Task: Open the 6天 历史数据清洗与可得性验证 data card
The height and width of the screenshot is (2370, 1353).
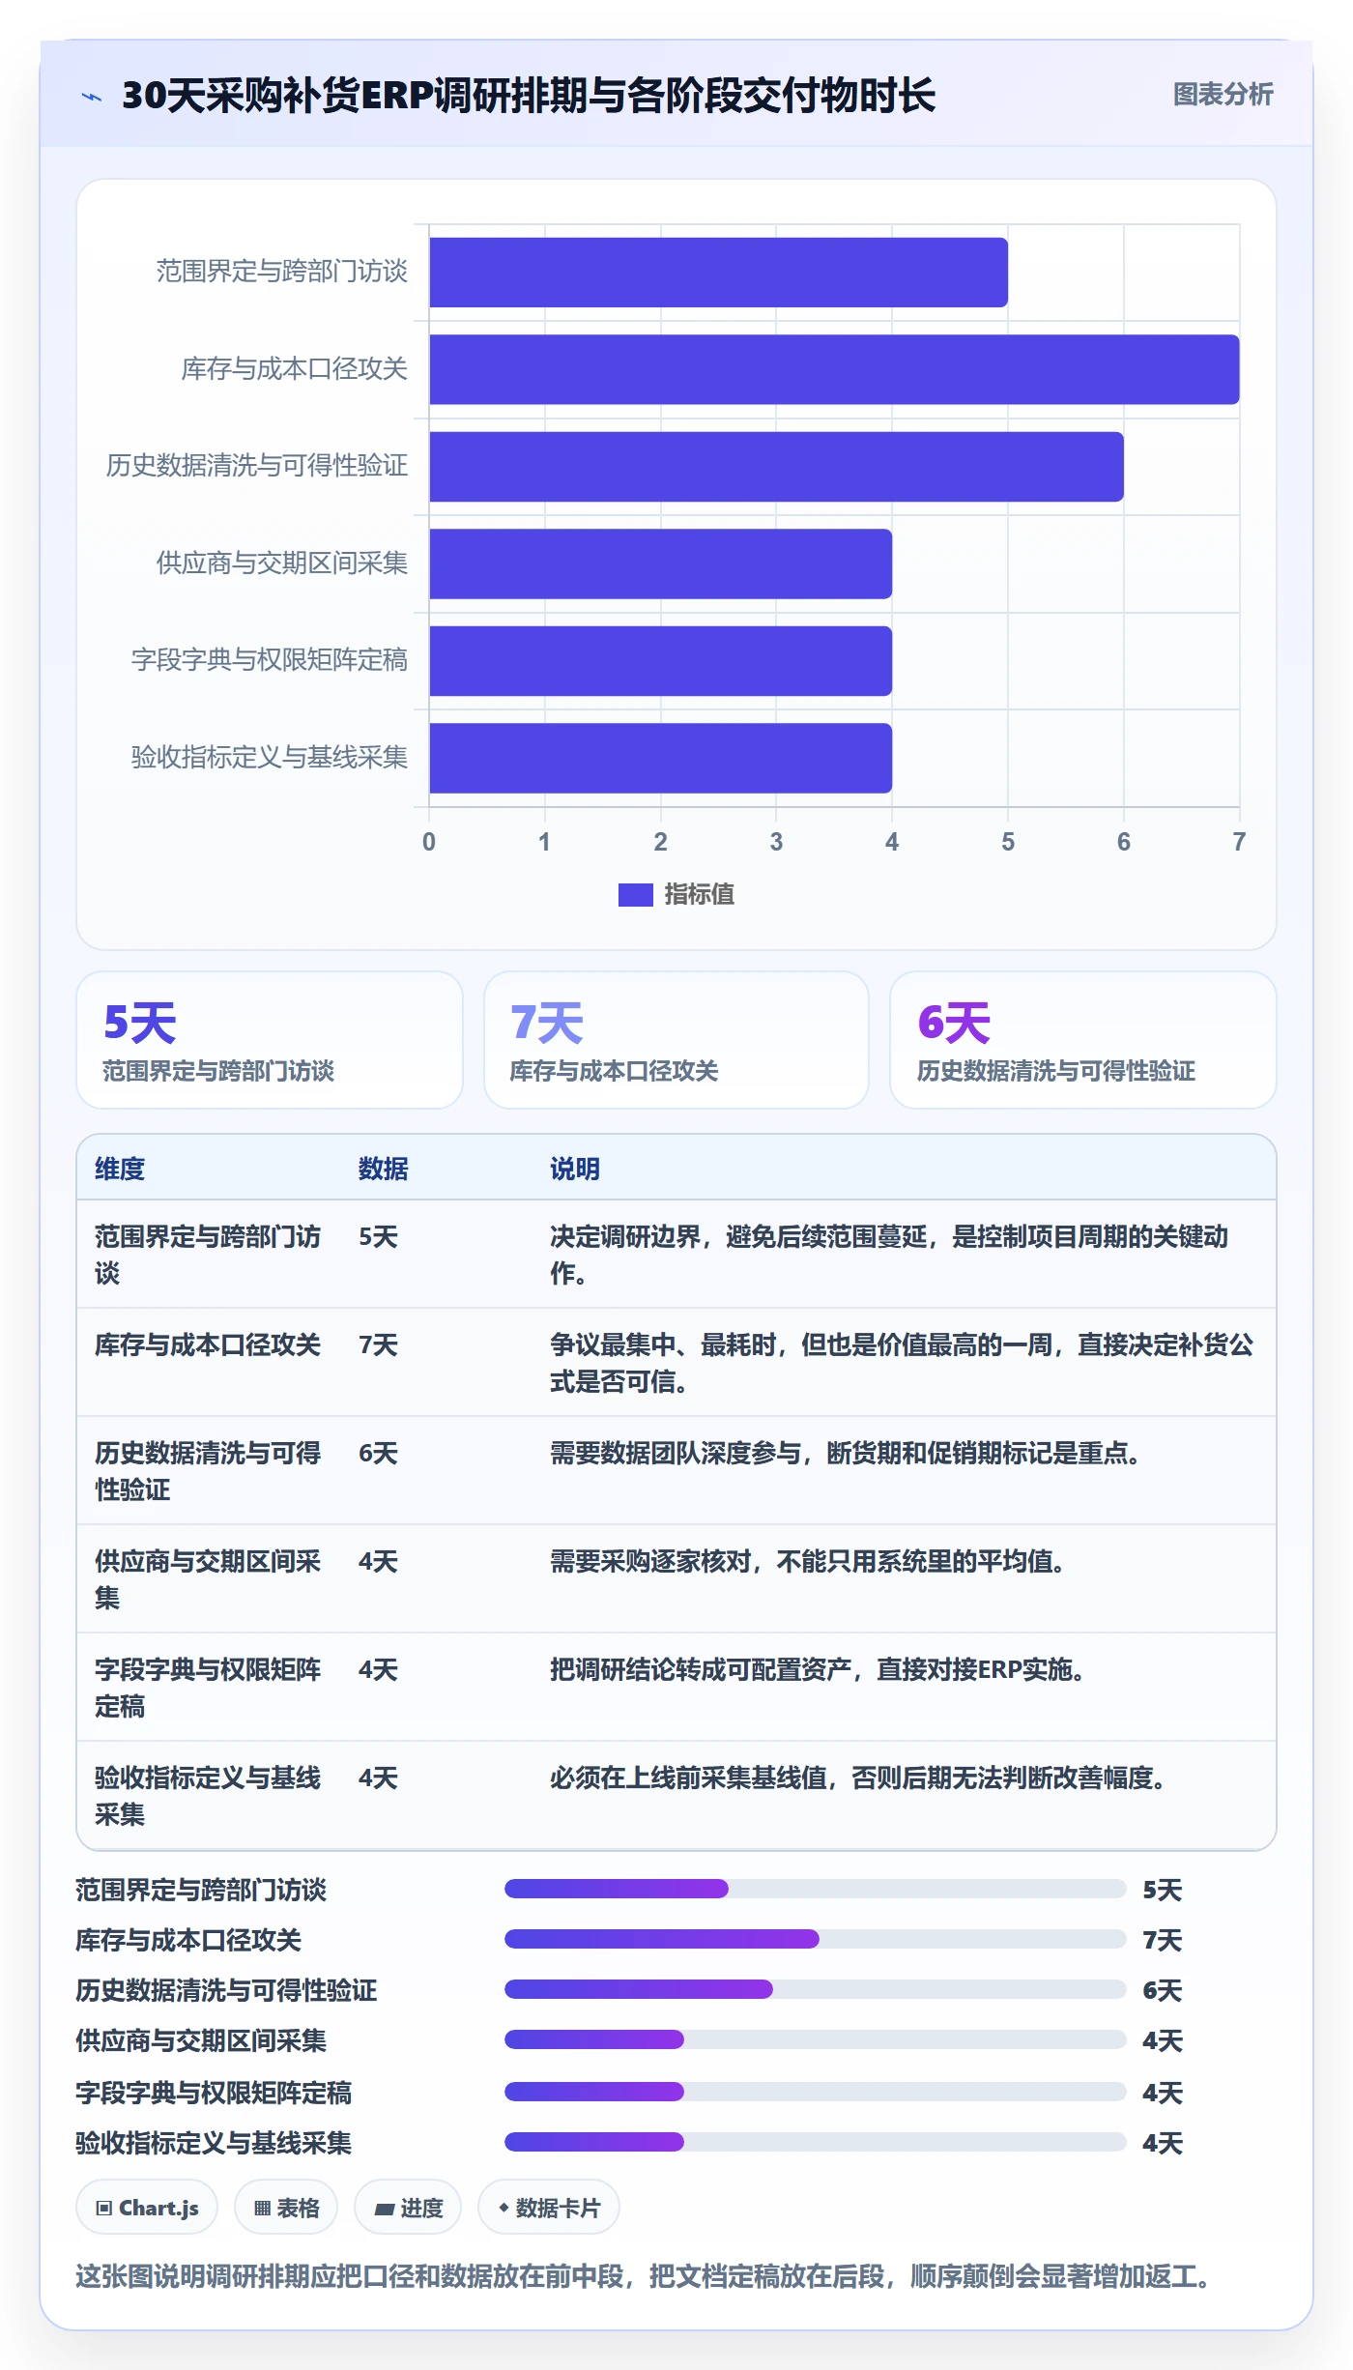Action: (1083, 1040)
